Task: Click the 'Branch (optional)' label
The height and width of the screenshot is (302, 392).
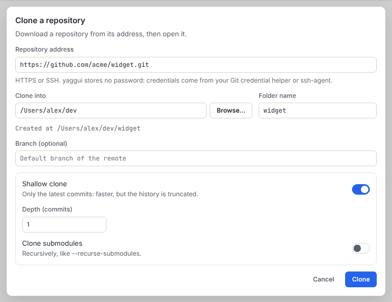Action: [x=41, y=144]
